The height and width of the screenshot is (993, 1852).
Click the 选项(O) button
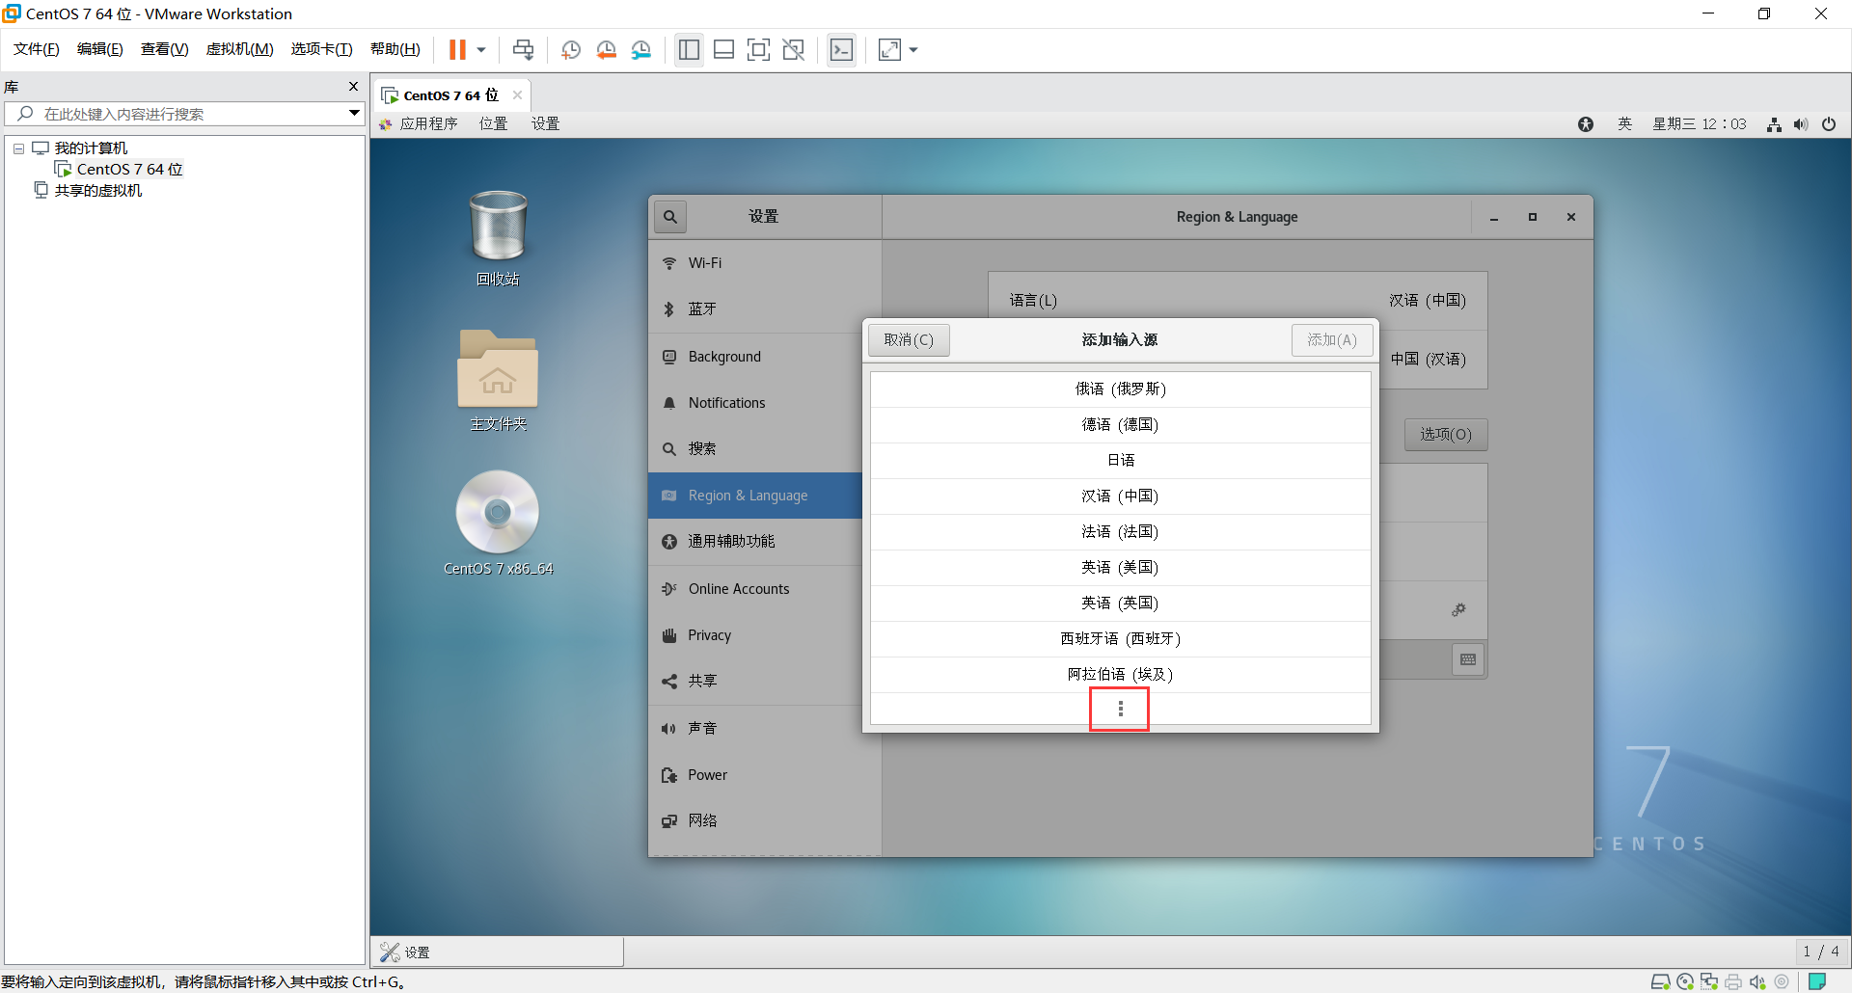point(1445,435)
